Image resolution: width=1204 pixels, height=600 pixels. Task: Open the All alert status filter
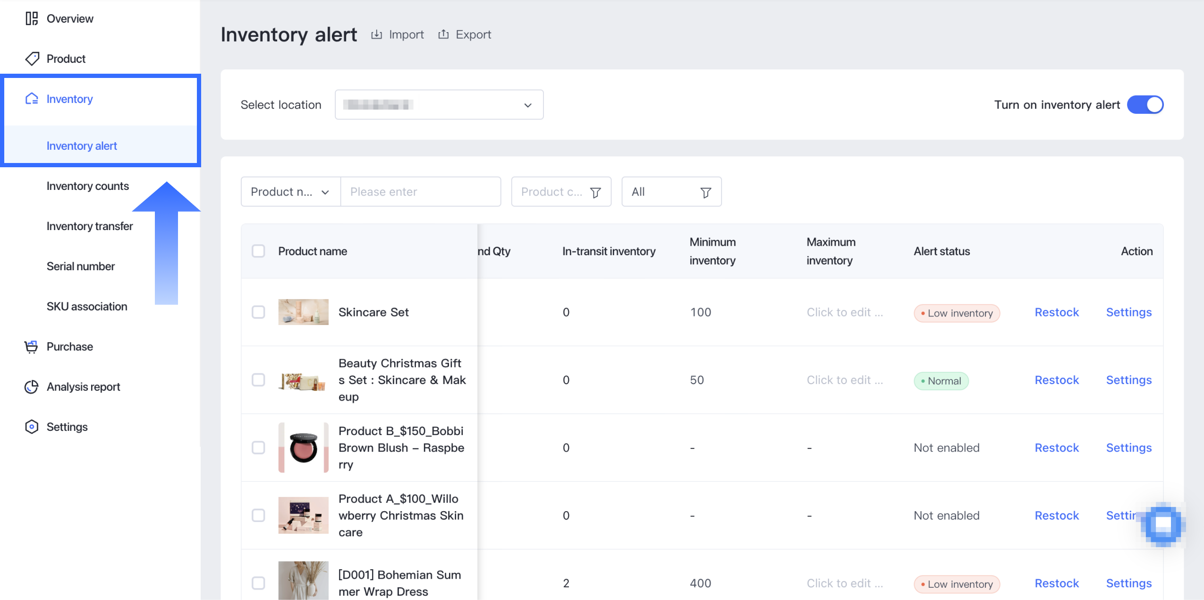671,192
